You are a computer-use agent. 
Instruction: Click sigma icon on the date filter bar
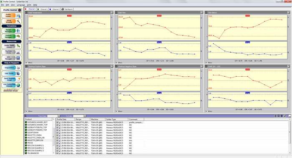pos(25,116)
